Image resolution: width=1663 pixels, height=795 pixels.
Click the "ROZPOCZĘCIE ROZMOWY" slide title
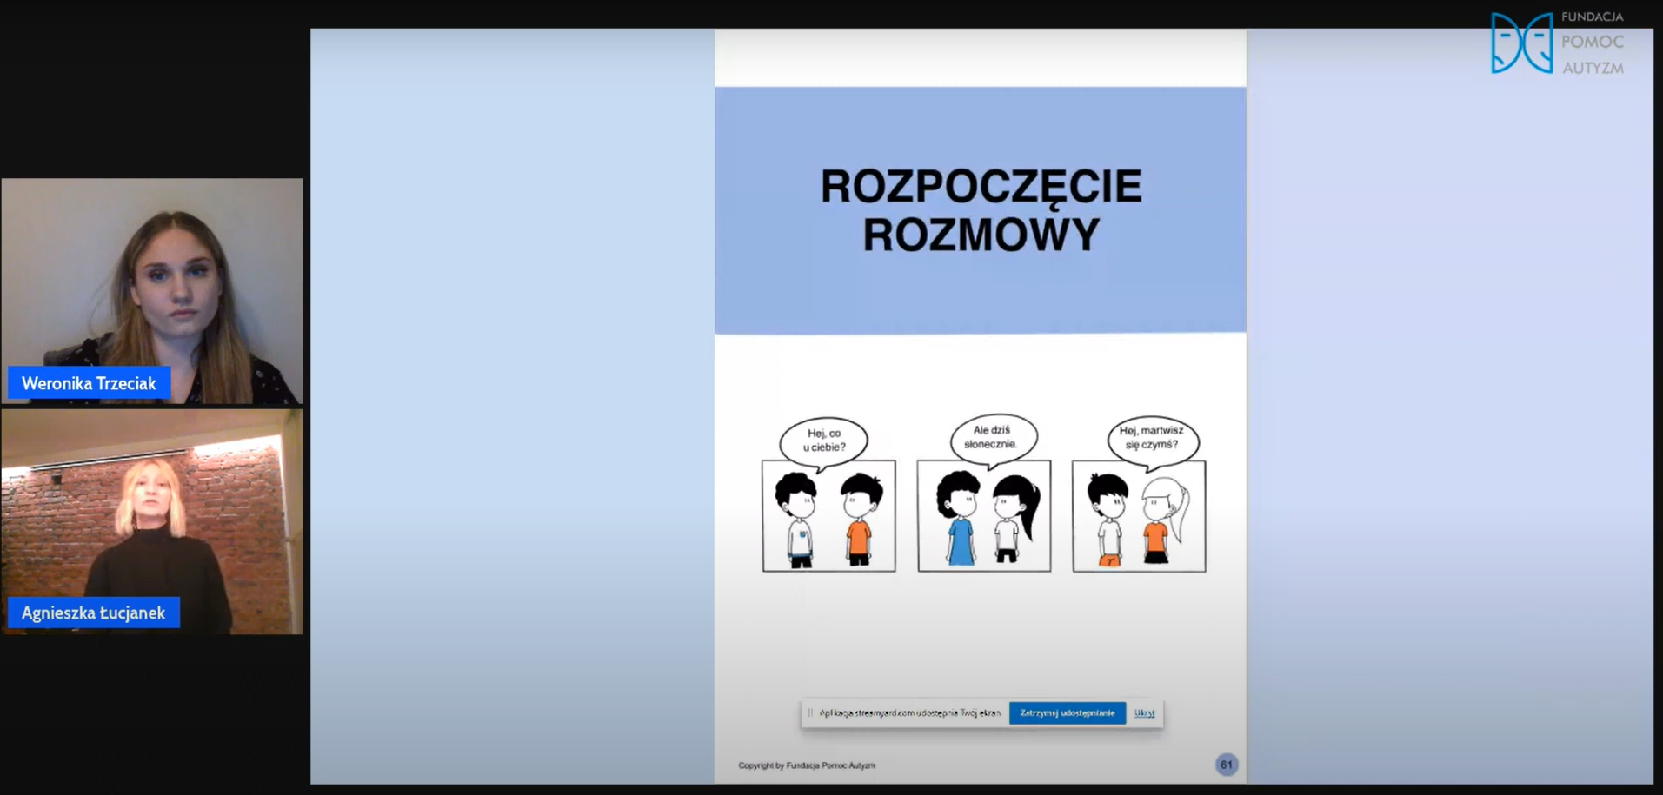click(x=981, y=210)
